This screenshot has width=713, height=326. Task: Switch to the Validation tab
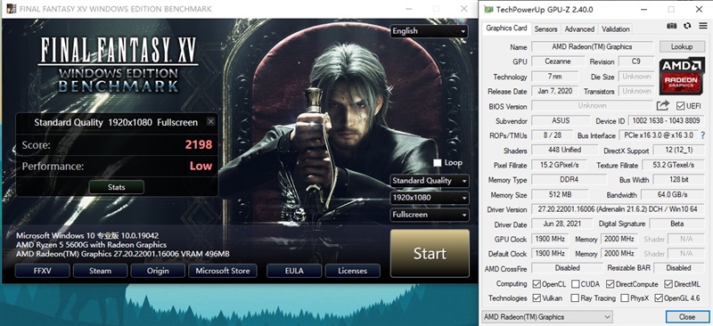tap(615, 29)
